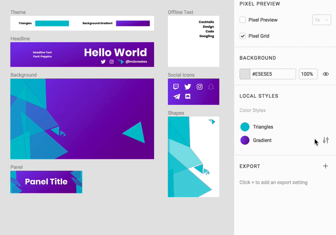The height and width of the screenshot is (235, 336).
Task: Click the 100% background opacity field
Action: coord(308,74)
